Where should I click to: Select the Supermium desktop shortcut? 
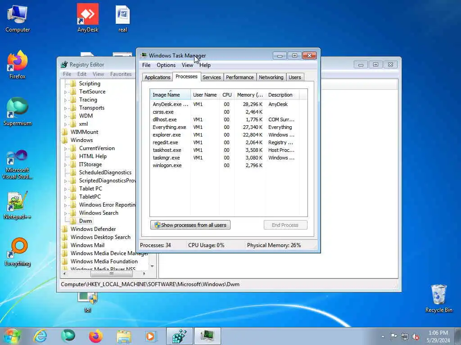point(18,111)
